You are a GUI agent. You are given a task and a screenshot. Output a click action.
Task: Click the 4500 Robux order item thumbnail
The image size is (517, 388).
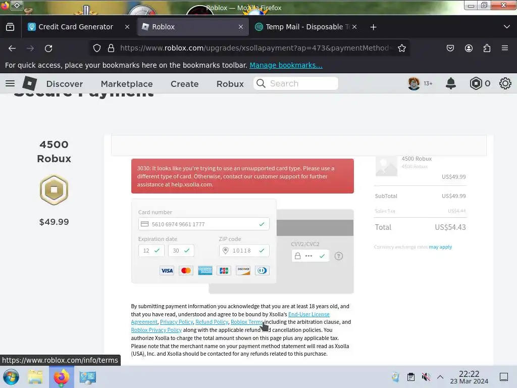pos(386,166)
